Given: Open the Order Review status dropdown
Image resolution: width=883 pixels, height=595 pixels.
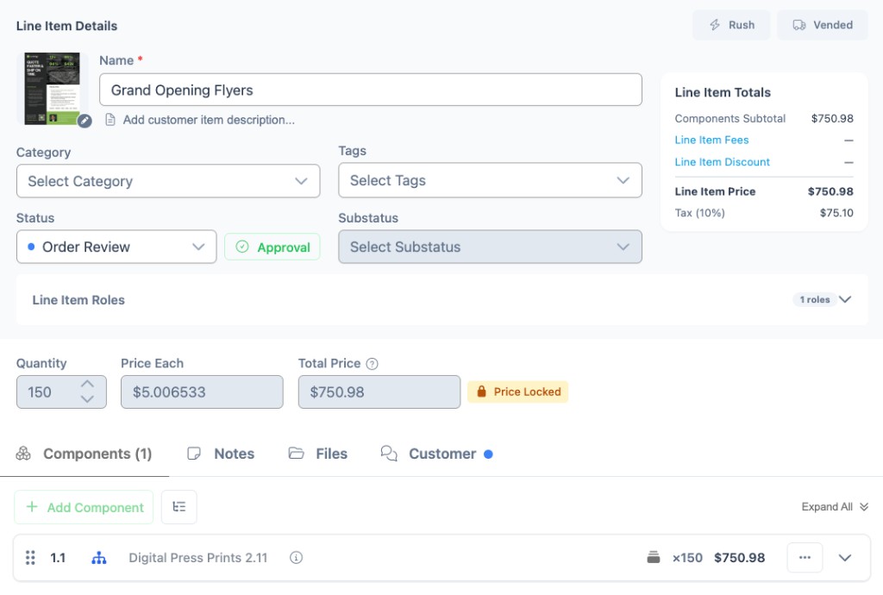Looking at the screenshot, I should tap(116, 247).
